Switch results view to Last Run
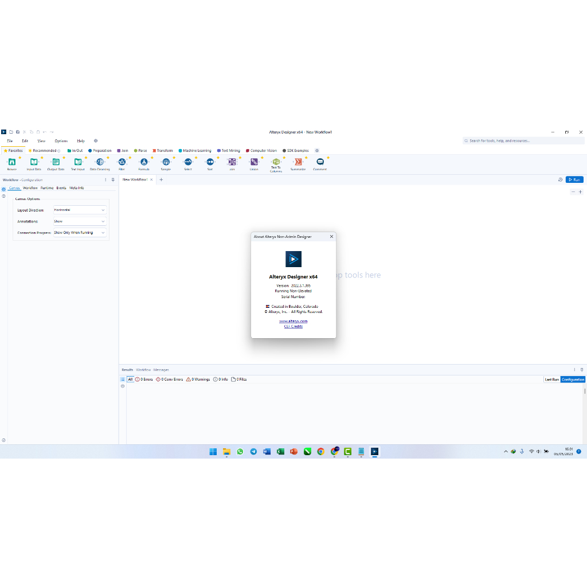 pos(551,379)
